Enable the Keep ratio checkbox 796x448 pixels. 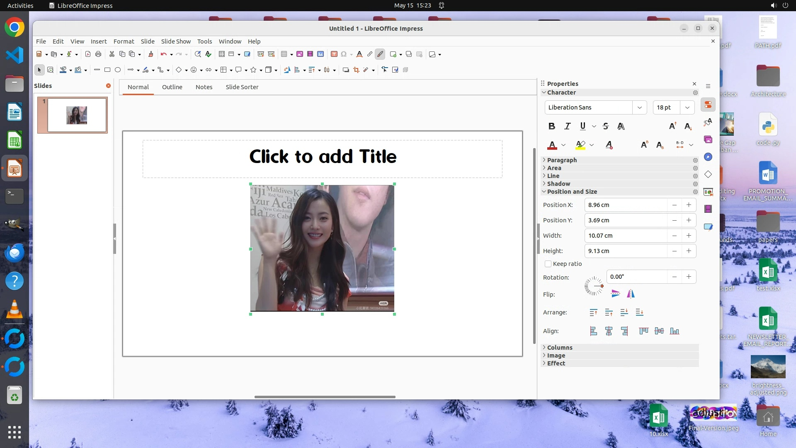[x=548, y=264]
